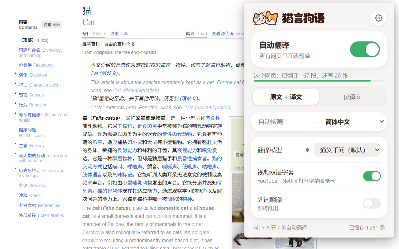Follow the 肉食性 link in the article
Viewport: 399px width, 249px height.
coord(213,118)
